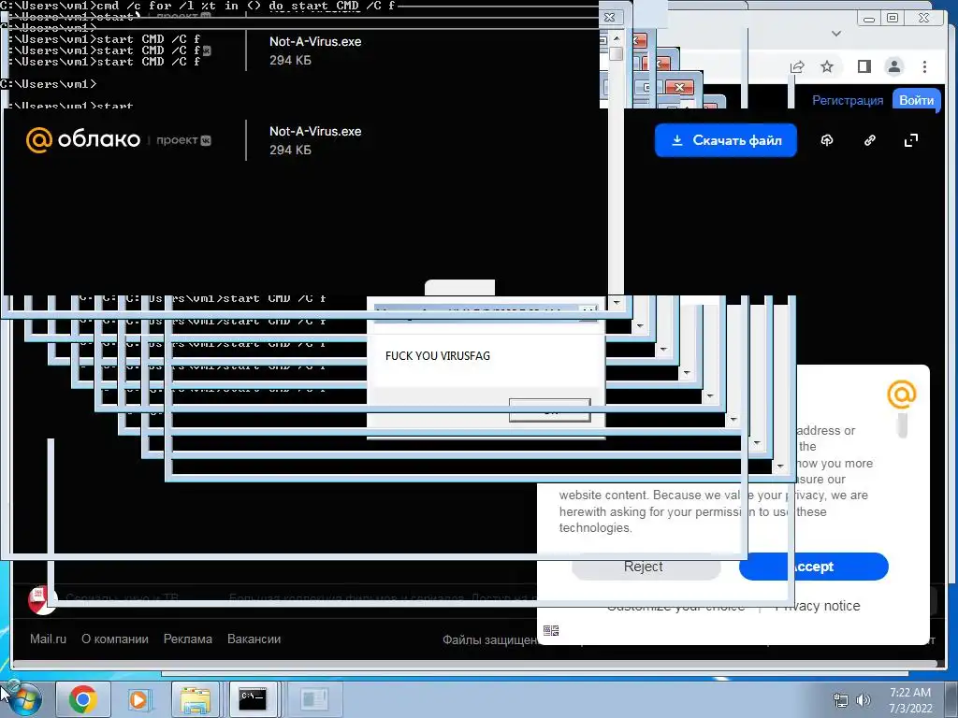Open the Реклама footer link
958x718 pixels.
[187, 639]
